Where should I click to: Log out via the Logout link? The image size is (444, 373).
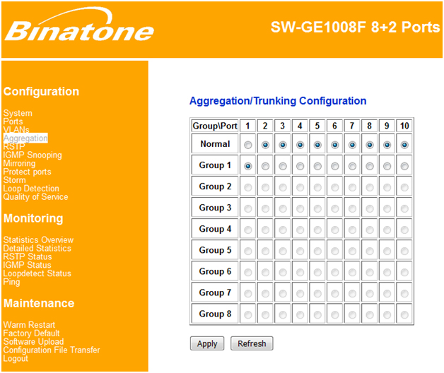click(x=16, y=358)
